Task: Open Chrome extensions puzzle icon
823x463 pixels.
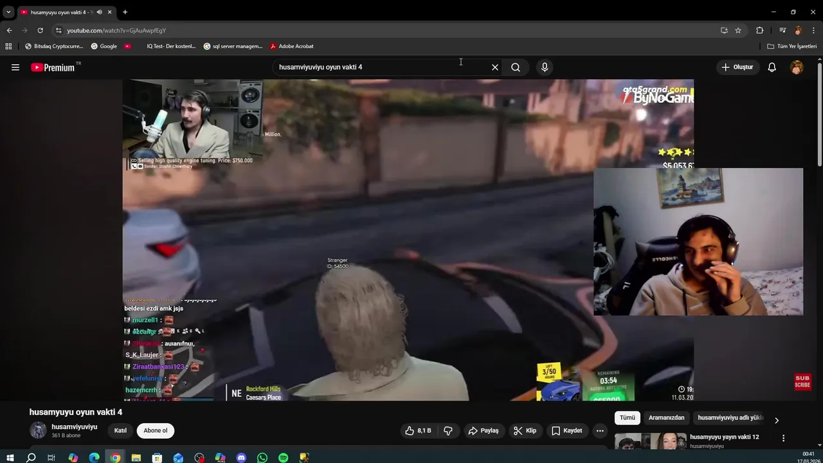Action: click(760, 30)
